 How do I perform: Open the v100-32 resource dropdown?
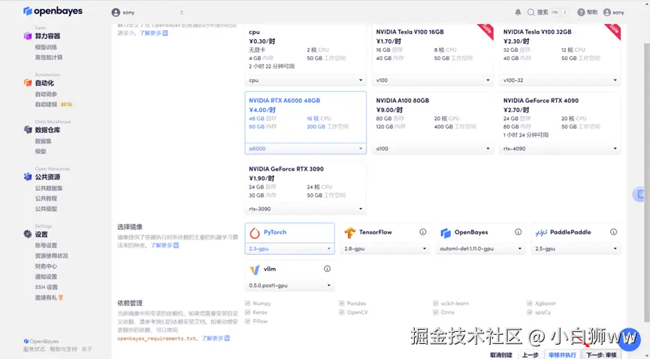560,80
